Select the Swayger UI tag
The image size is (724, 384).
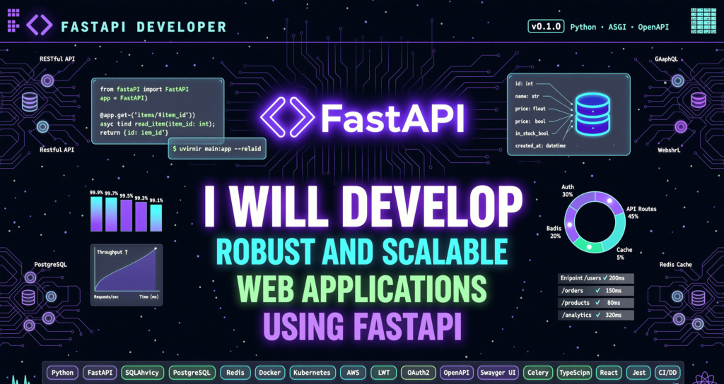[498, 373]
